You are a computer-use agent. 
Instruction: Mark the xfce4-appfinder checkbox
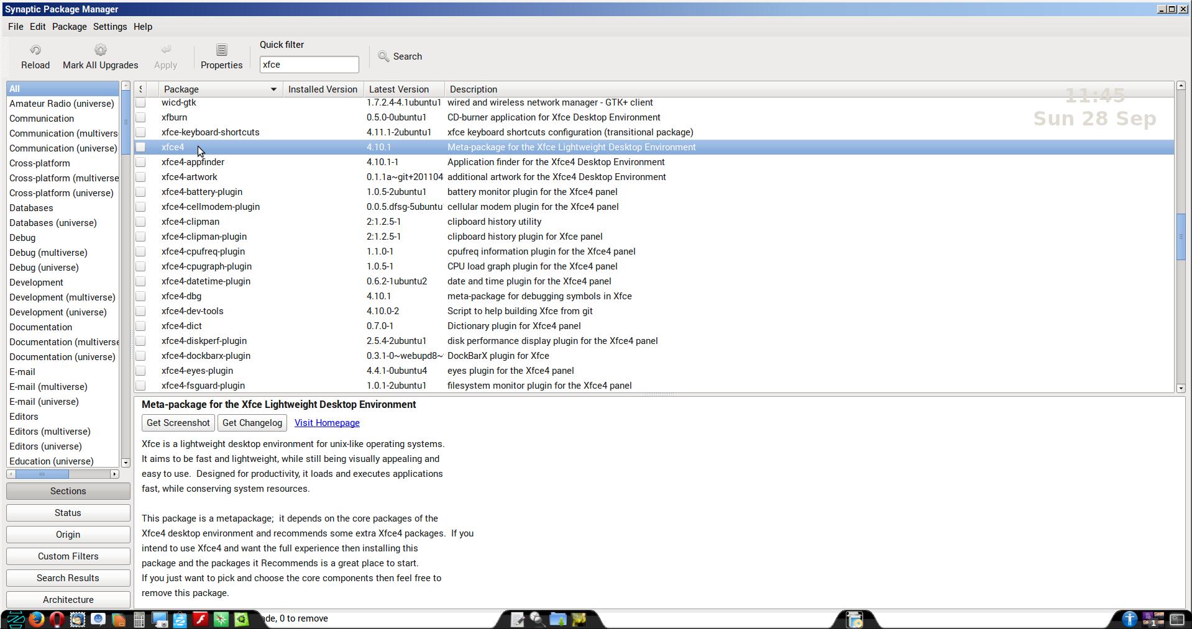point(140,162)
